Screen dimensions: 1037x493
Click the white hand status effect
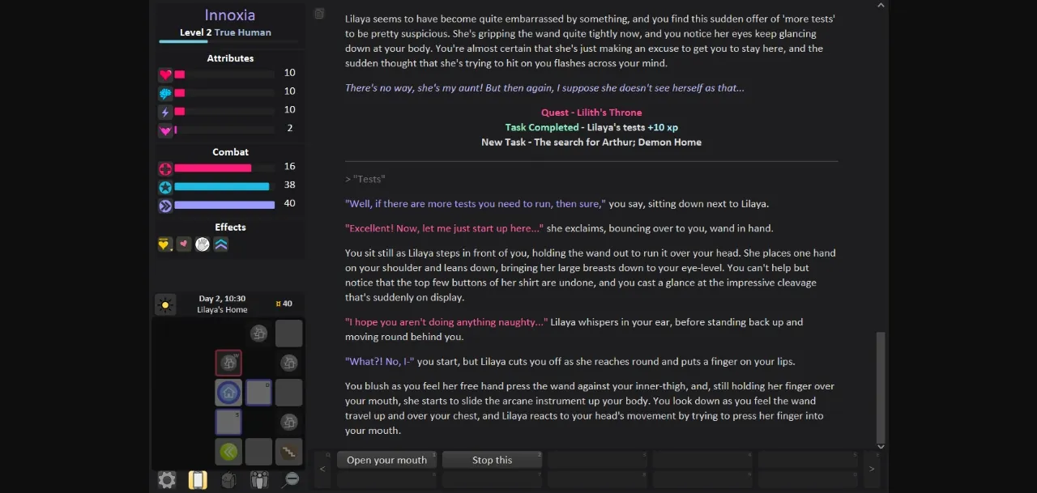[x=203, y=244]
